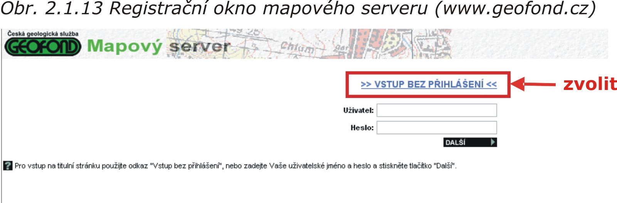The image size is (617, 203).
Task: Click the trailing << marks of the entry link
Action: pyautogui.click(x=492, y=84)
